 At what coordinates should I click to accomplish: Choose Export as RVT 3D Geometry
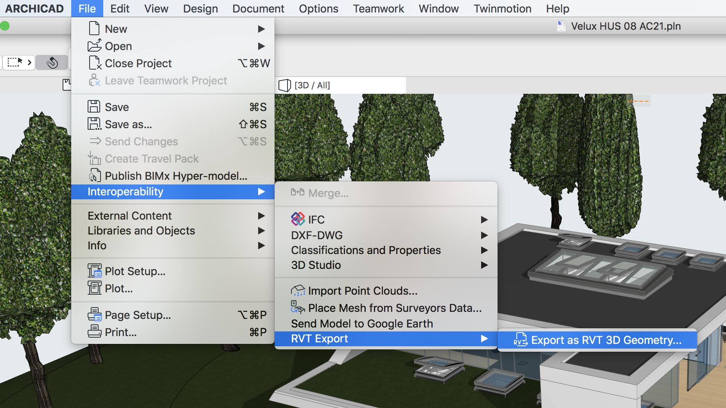pos(597,340)
